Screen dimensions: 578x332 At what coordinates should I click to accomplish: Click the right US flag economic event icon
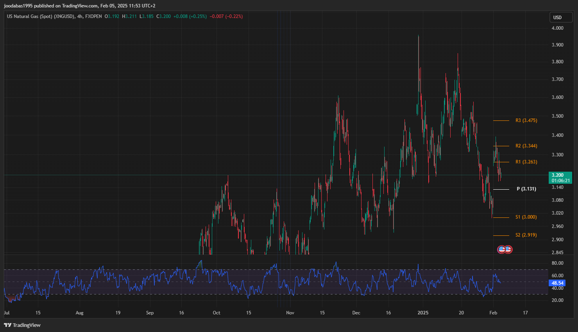coord(508,249)
